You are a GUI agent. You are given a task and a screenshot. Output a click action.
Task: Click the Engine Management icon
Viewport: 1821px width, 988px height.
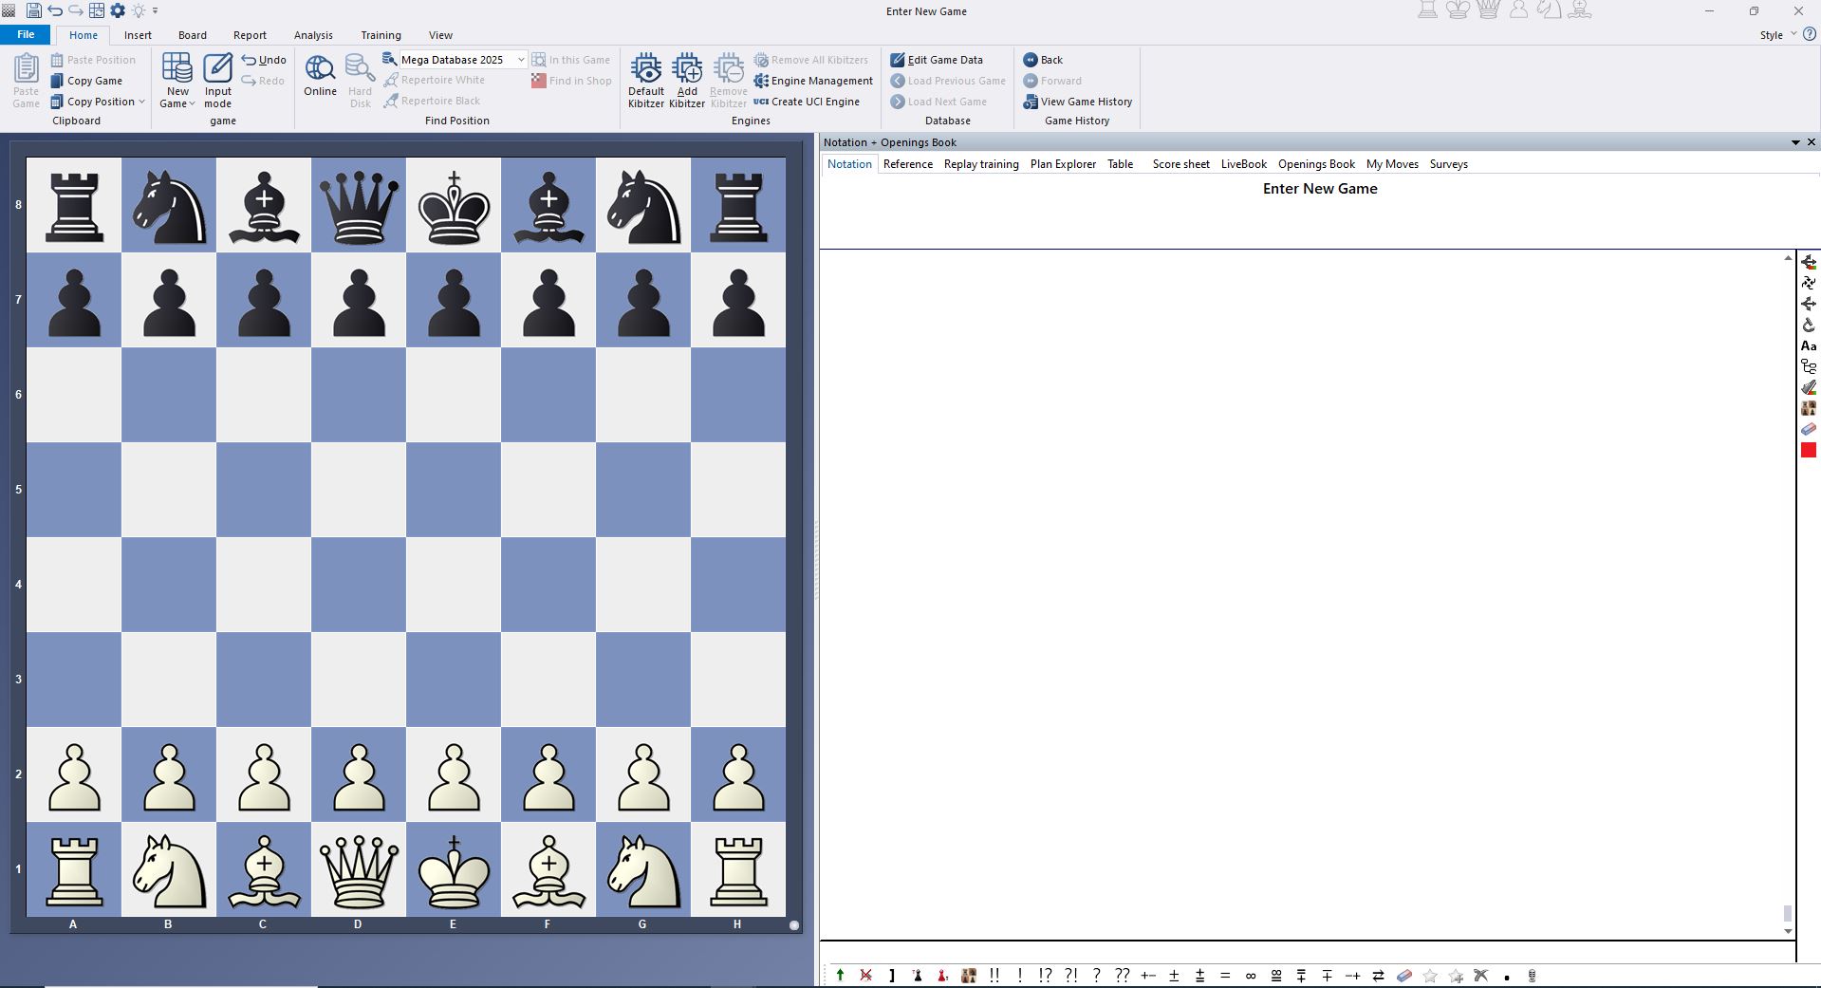pos(761,81)
